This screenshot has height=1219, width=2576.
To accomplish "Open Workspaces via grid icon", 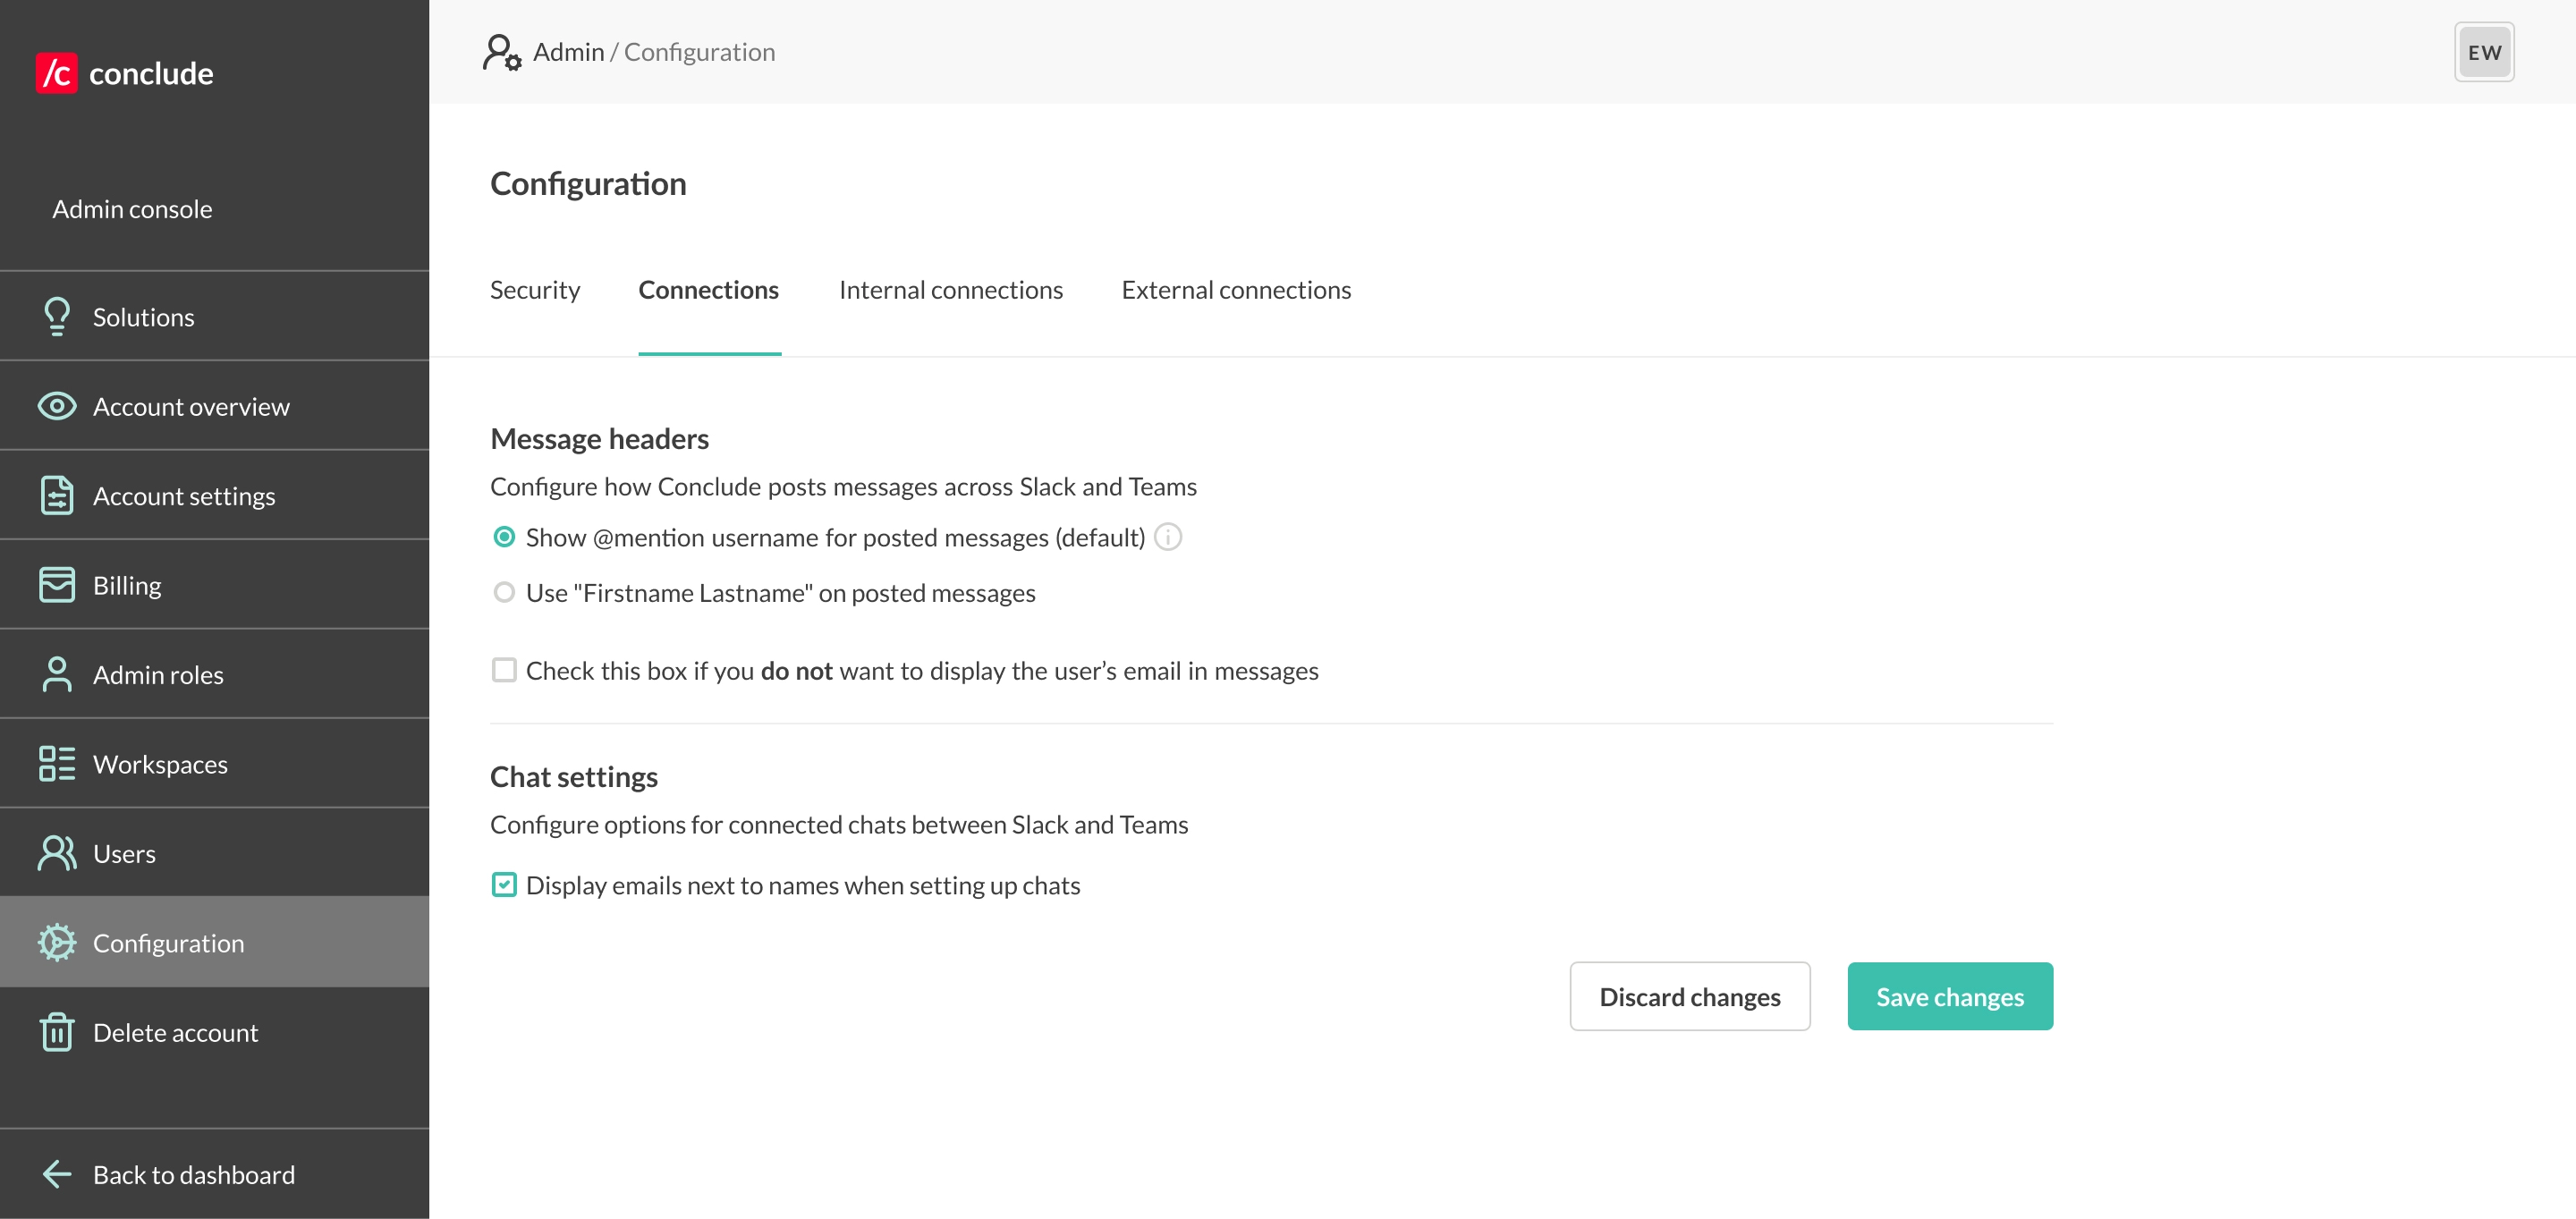I will pyautogui.click(x=57, y=763).
